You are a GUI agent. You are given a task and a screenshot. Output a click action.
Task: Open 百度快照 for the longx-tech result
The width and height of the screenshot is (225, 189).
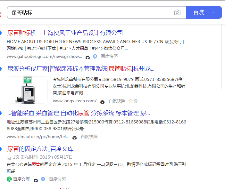117,101
